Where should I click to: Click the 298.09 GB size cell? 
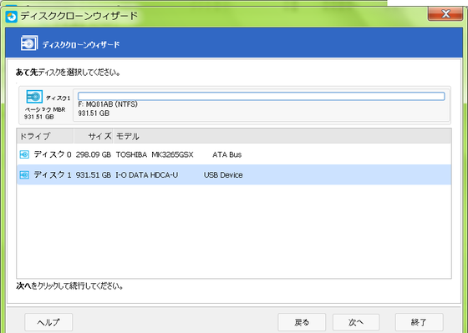click(x=94, y=154)
